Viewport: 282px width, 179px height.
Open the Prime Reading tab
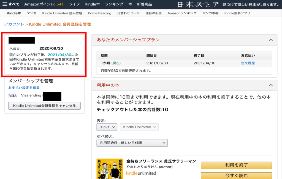click(x=99, y=13)
